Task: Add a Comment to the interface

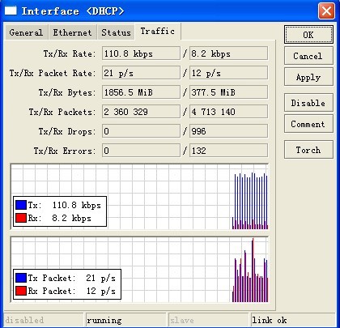Action: (x=308, y=124)
